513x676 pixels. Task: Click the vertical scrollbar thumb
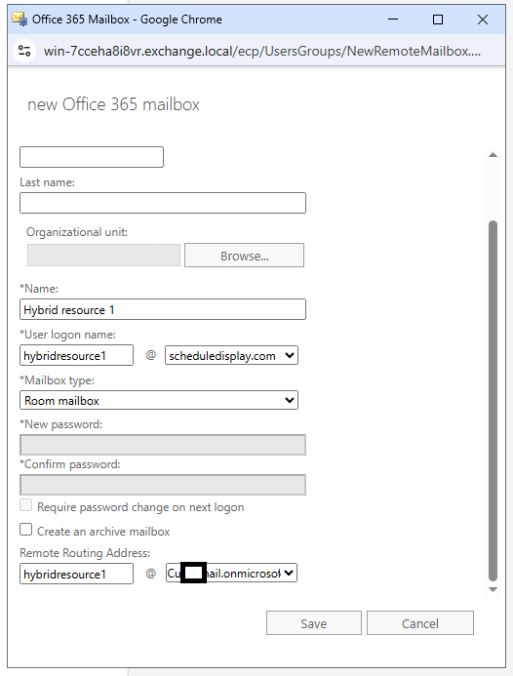pyautogui.click(x=493, y=401)
